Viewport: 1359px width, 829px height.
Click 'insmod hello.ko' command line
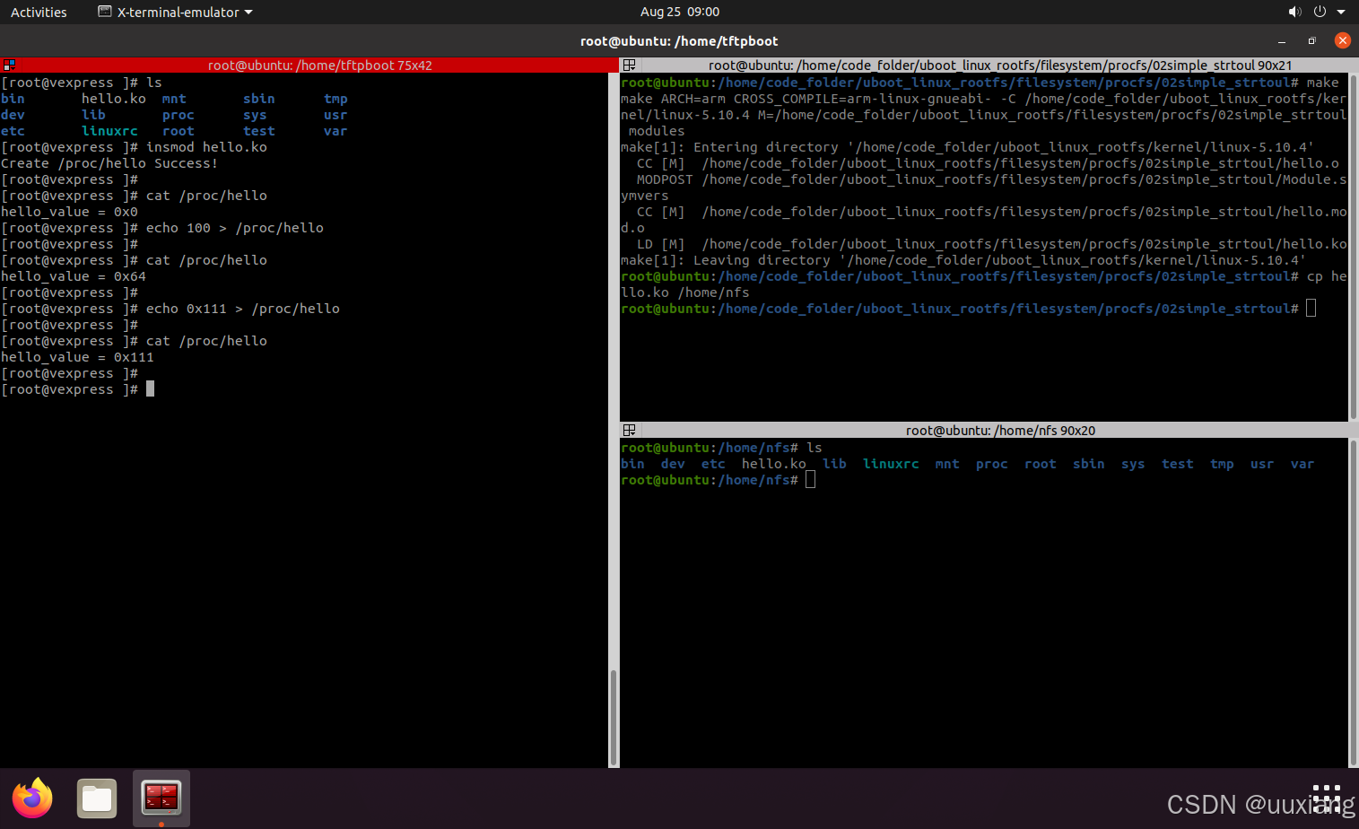point(134,147)
